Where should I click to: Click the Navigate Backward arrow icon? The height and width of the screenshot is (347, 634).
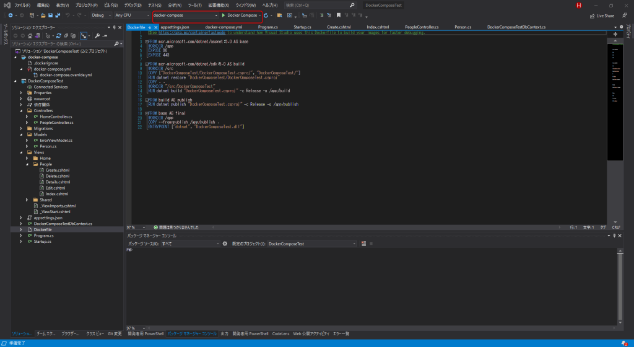[x=11, y=15]
